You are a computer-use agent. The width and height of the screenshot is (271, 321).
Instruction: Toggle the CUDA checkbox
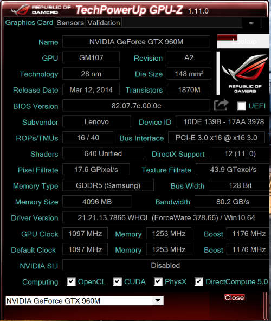(x=118, y=281)
